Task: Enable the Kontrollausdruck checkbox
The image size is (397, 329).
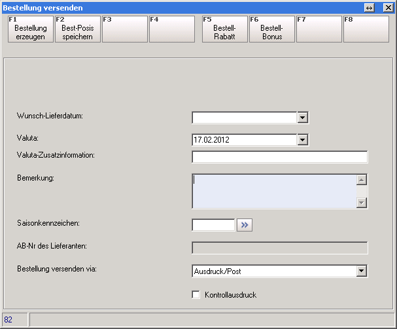Action: (x=196, y=295)
